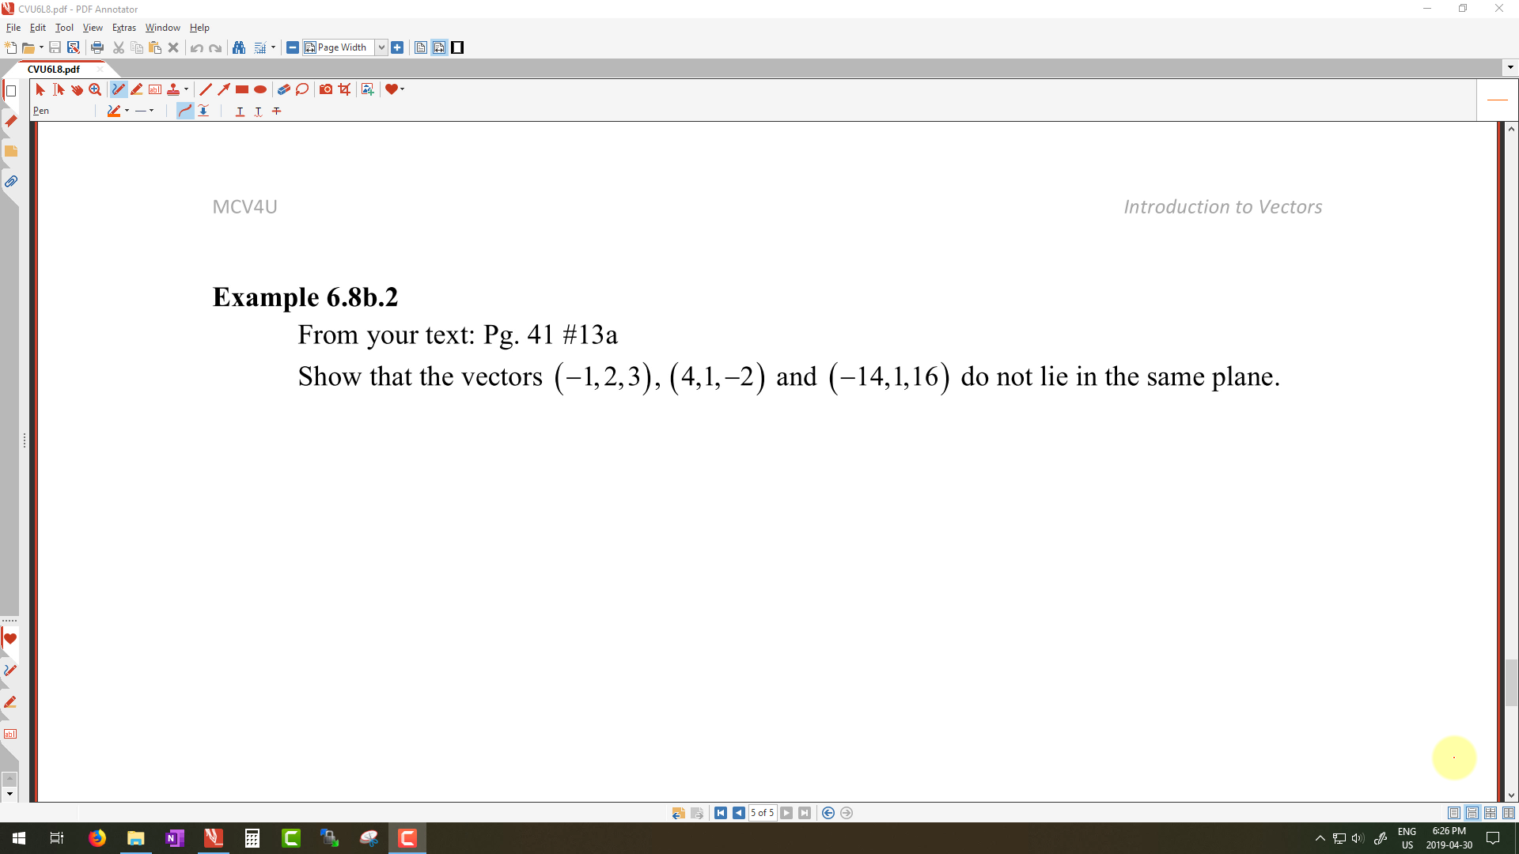Click the Snapshot camera tool

click(x=326, y=89)
